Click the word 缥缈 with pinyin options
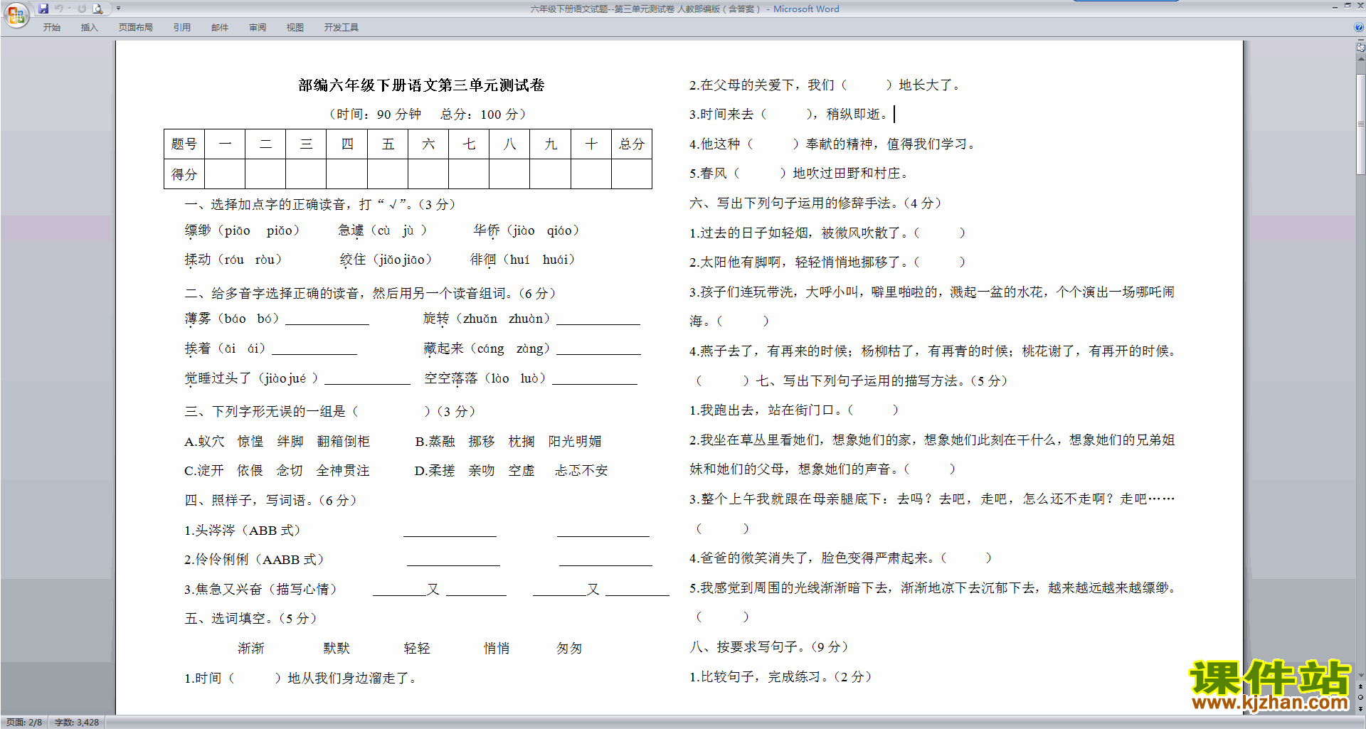The image size is (1366, 729). click(242, 230)
